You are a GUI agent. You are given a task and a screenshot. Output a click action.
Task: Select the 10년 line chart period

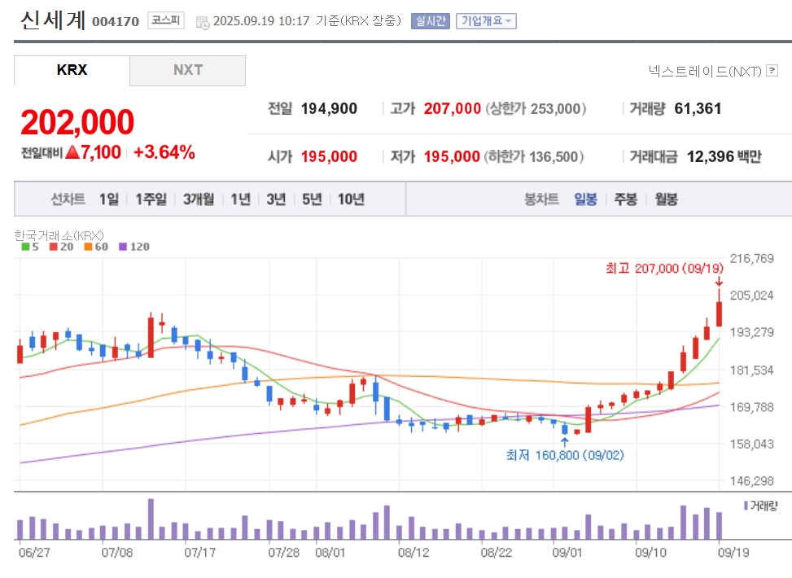tap(351, 199)
